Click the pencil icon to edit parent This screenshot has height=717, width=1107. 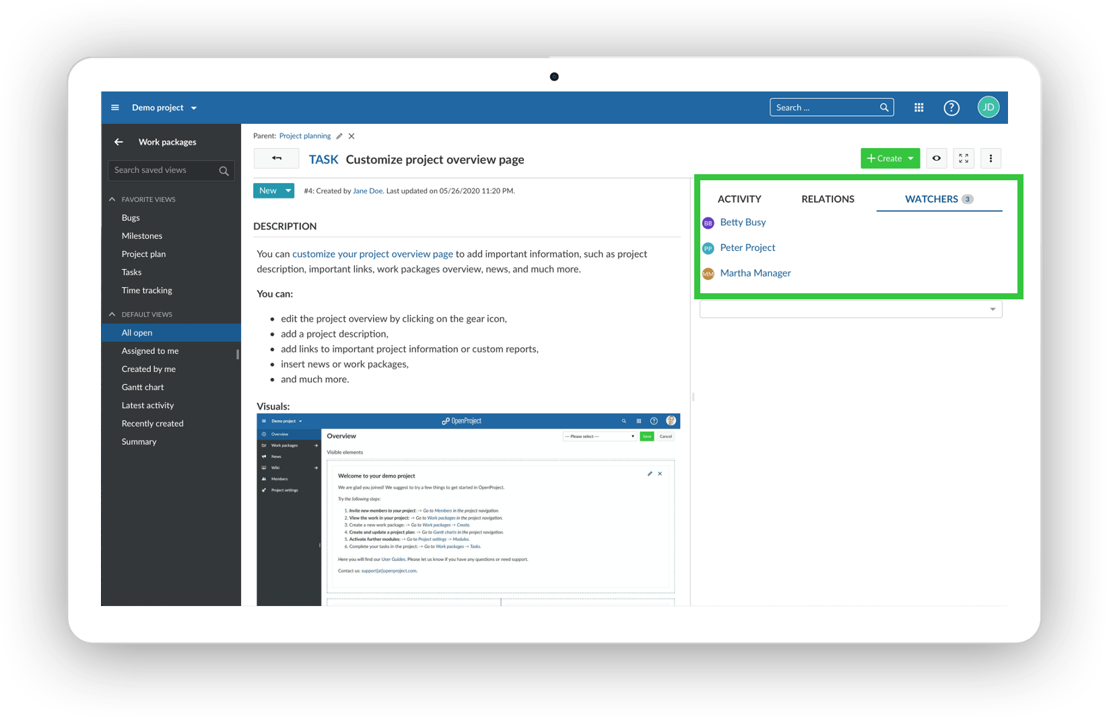click(339, 137)
